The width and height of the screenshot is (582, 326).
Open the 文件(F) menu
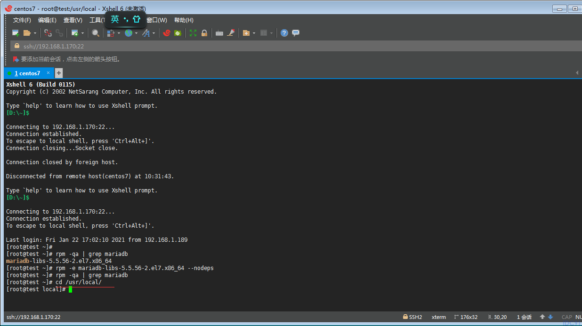(x=22, y=20)
